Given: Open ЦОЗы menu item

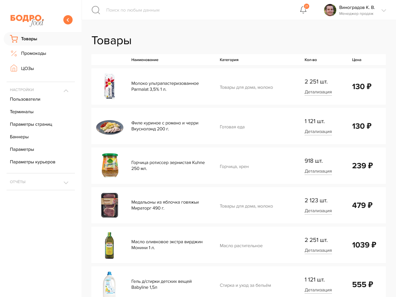Looking at the screenshot, I should click(28, 68).
